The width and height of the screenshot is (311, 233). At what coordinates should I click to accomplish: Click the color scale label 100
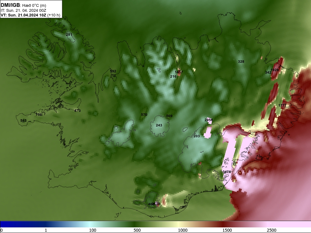click(x=93, y=230)
